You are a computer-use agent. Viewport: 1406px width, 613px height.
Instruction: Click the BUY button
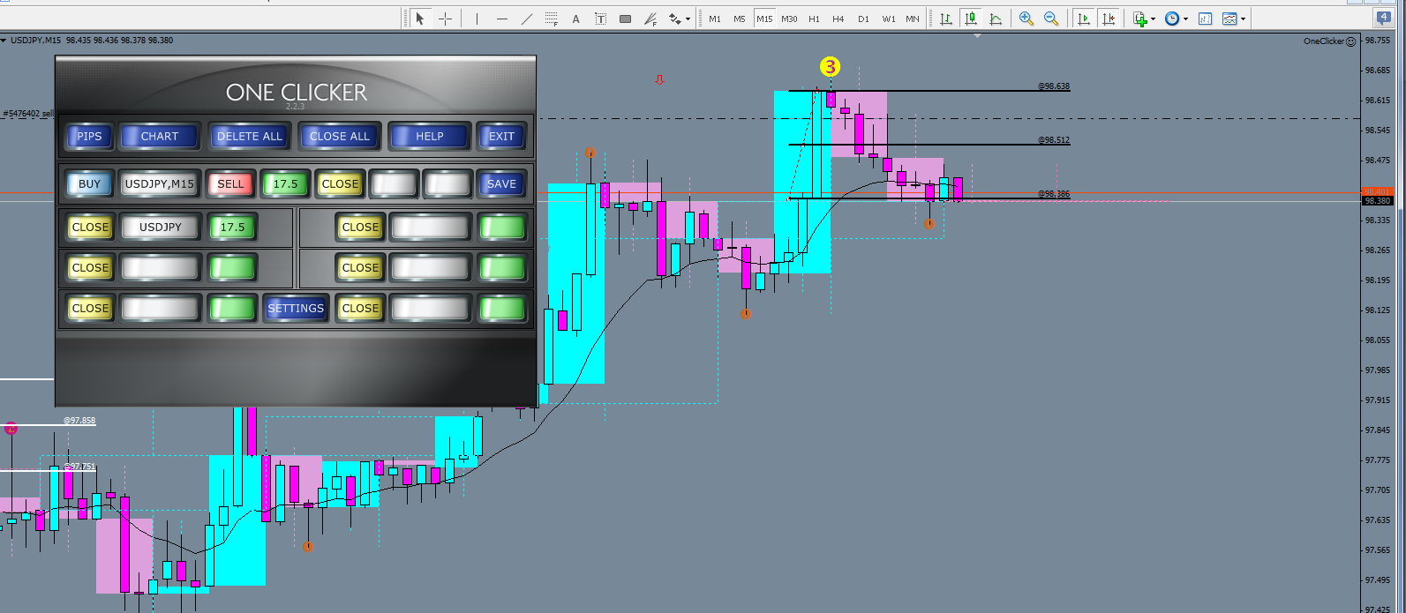(x=89, y=183)
